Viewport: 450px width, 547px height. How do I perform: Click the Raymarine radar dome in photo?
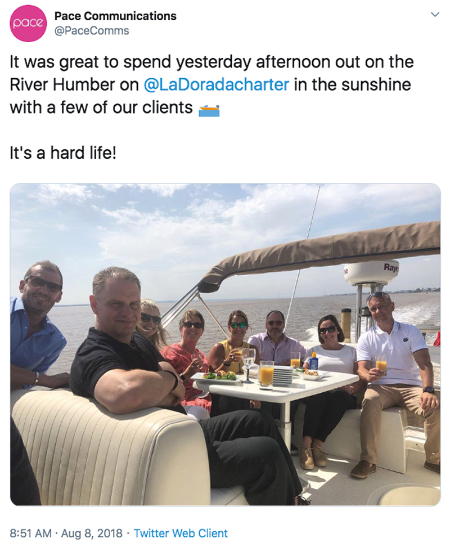coord(371,272)
